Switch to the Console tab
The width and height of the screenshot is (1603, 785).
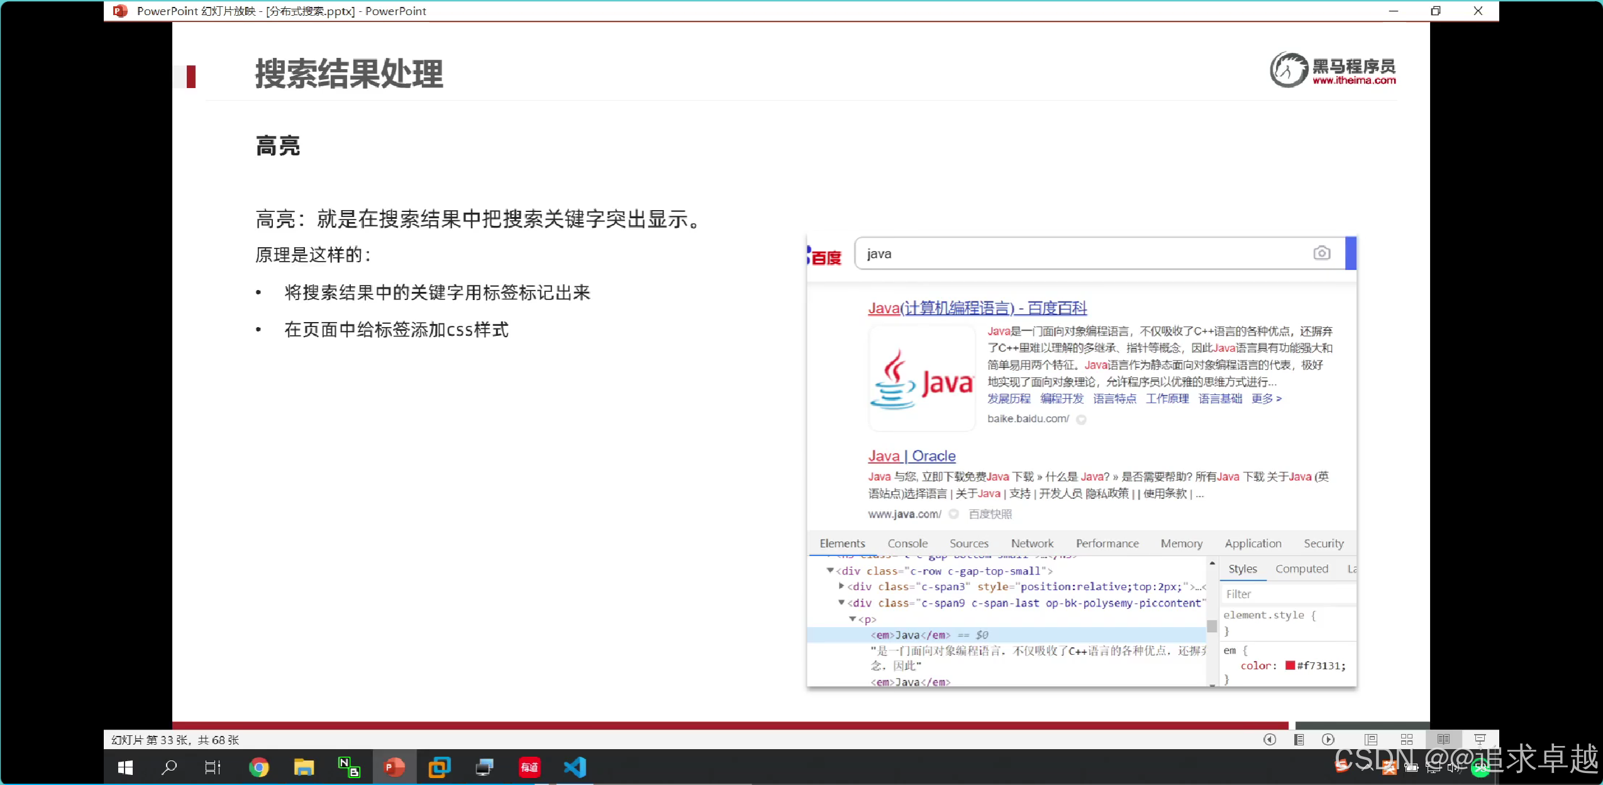pyautogui.click(x=907, y=543)
